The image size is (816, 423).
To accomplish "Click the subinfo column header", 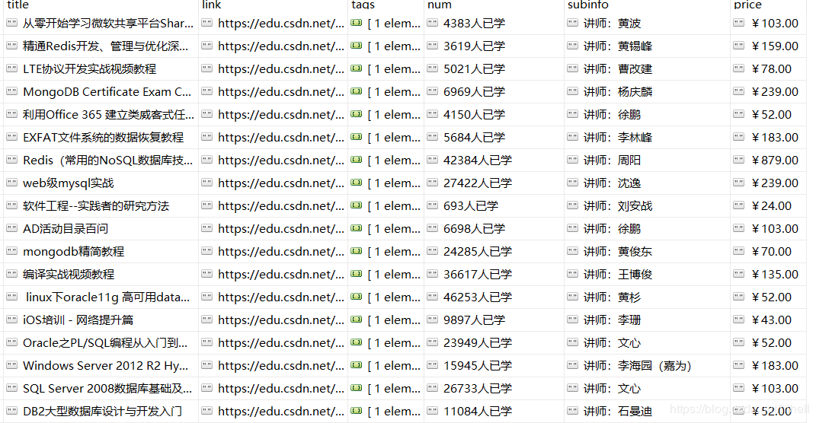I will 648,5.
